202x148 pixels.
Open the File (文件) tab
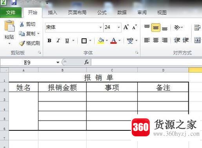[x=11, y=13]
